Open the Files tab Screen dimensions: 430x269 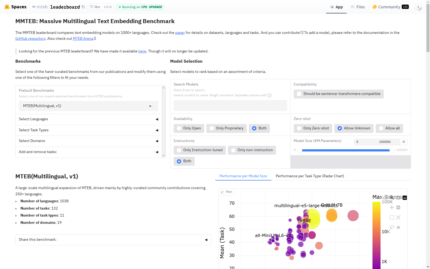[358, 7]
